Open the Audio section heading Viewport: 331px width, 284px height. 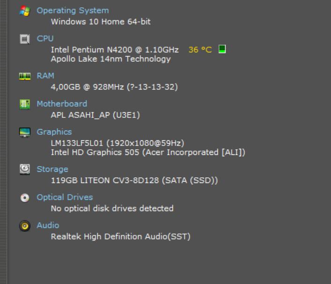[x=48, y=225]
